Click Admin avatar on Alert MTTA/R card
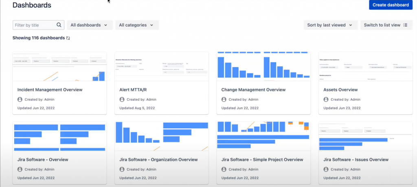Viewport: 417px width, 187px height. click(x=122, y=100)
